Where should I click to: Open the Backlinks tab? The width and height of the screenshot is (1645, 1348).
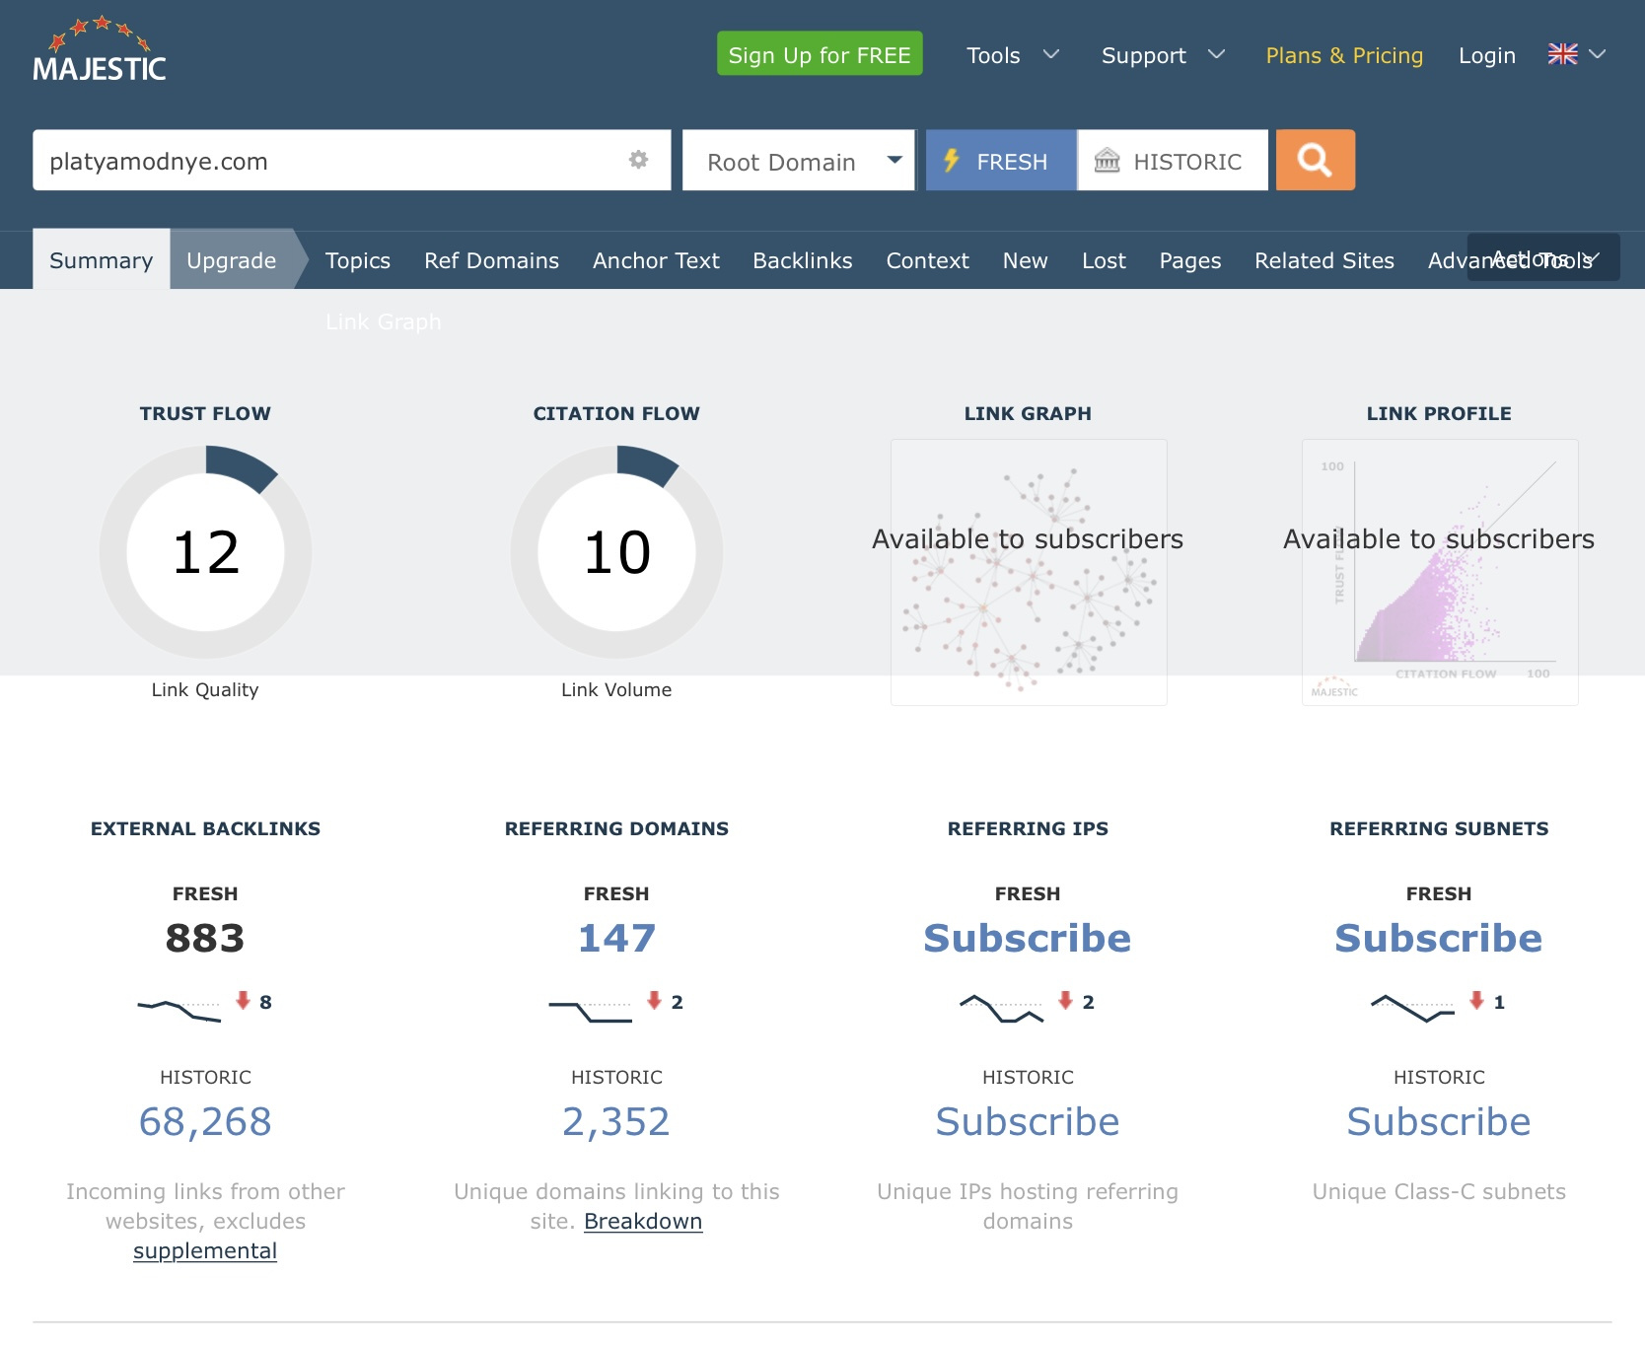click(803, 260)
